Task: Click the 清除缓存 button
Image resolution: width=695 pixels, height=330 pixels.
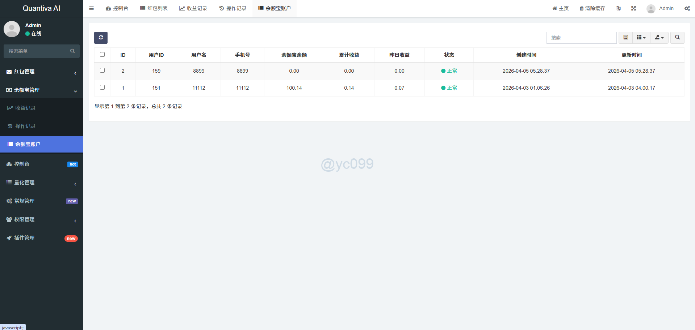Action: tap(592, 8)
